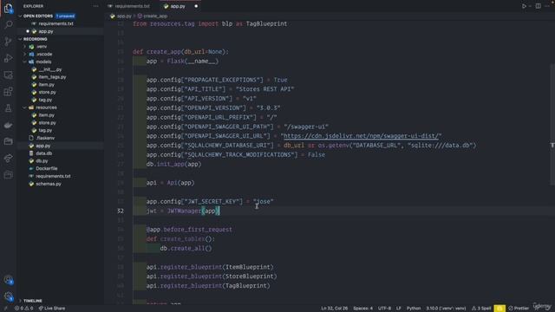Open store.py in the models folder

[x=47, y=93]
